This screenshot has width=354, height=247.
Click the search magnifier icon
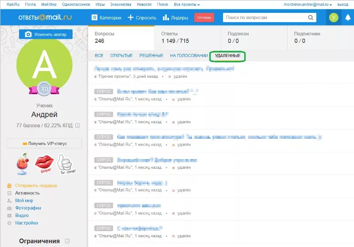click(311, 17)
